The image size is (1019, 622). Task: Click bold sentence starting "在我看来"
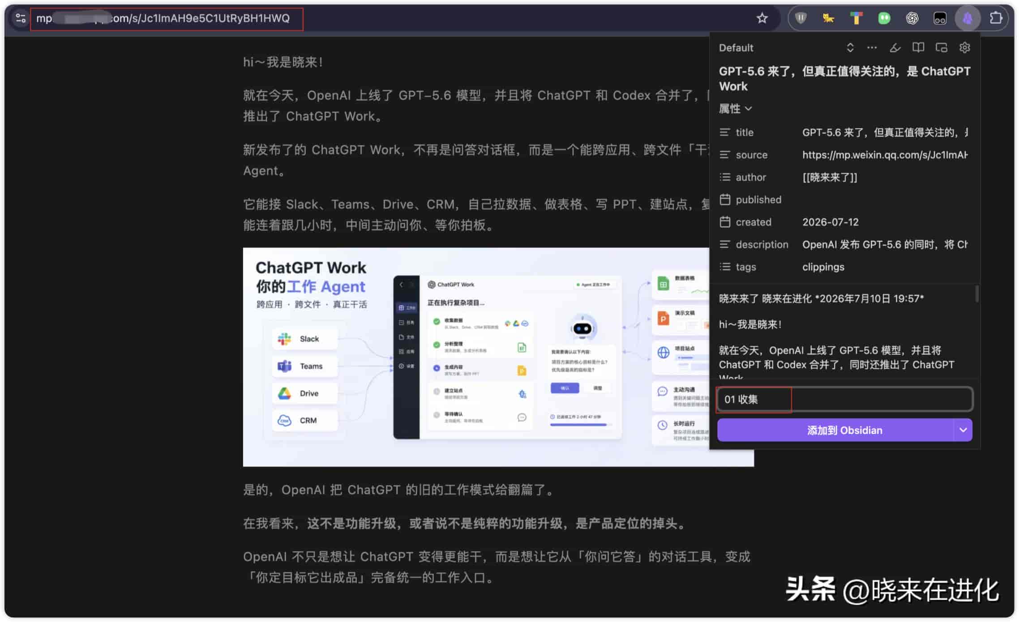(x=466, y=523)
